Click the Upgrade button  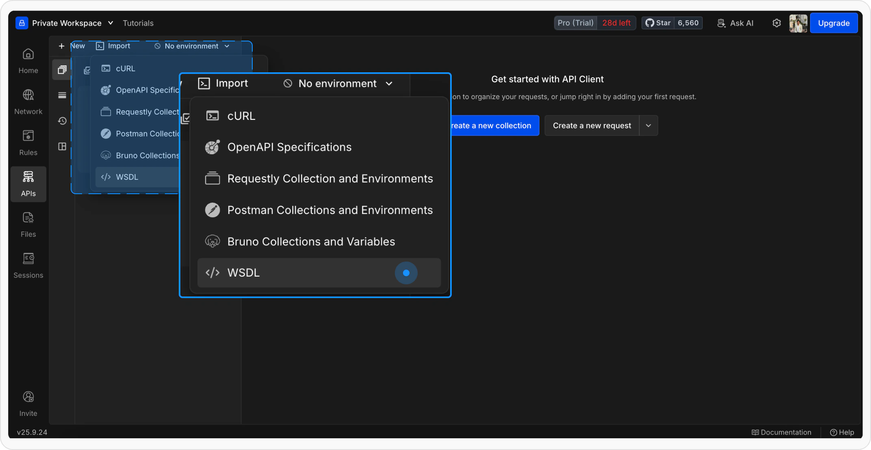point(834,23)
